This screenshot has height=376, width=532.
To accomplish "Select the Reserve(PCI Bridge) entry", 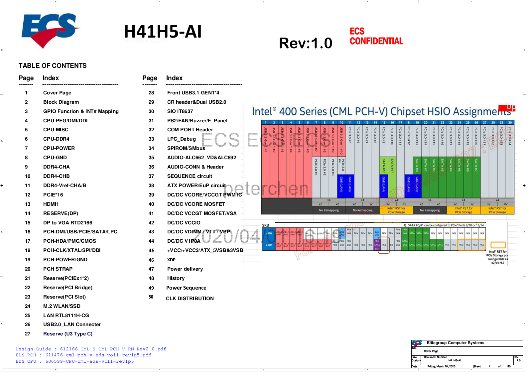I will point(68,288).
